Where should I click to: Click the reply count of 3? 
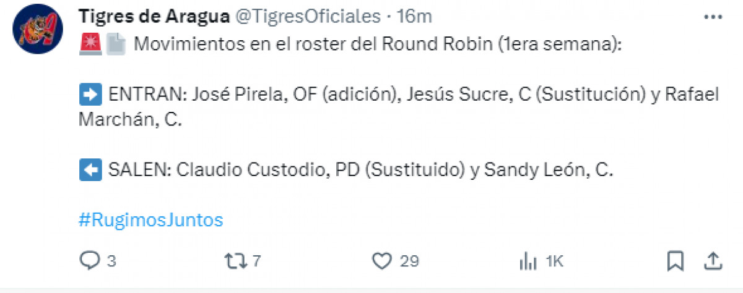point(111,261)
